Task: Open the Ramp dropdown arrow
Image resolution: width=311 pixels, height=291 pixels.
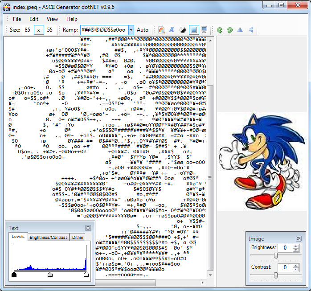Action: pyautogui.click(x=131, y=30)
